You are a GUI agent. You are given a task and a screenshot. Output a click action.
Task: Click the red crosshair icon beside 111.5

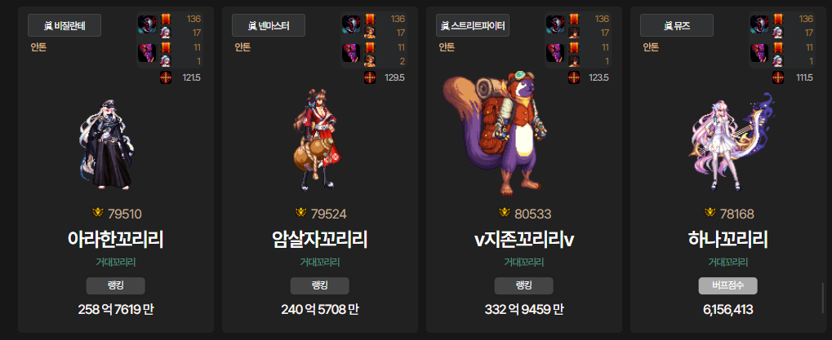pyautogui.click(x=778, y=77)
